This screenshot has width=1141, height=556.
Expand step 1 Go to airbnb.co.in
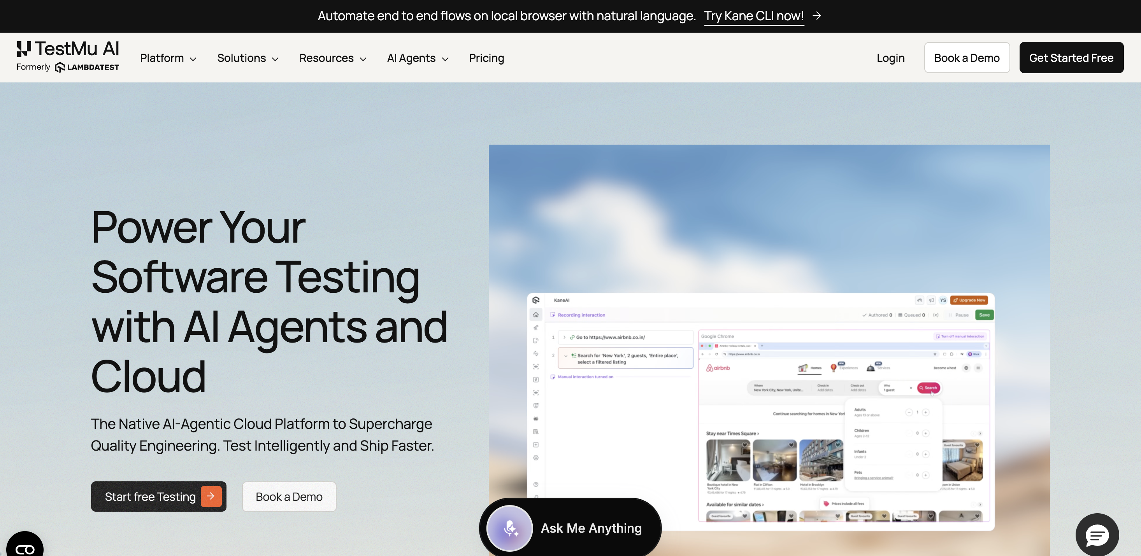tap(564, 337)
